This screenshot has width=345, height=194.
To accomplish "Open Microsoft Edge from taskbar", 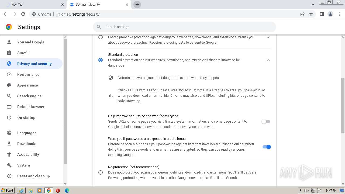I will click(x=67, y=190).
